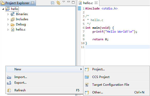
Task: Choose Import... from context menu
Action: 45,77
